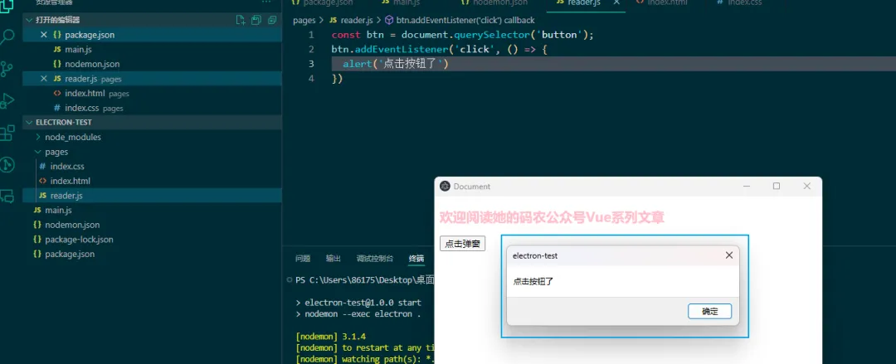Viewport: 896px width, 364px height.
Task: Close reader.js in the open editors list
Action: pyautogui.click(x=44, y=79)
